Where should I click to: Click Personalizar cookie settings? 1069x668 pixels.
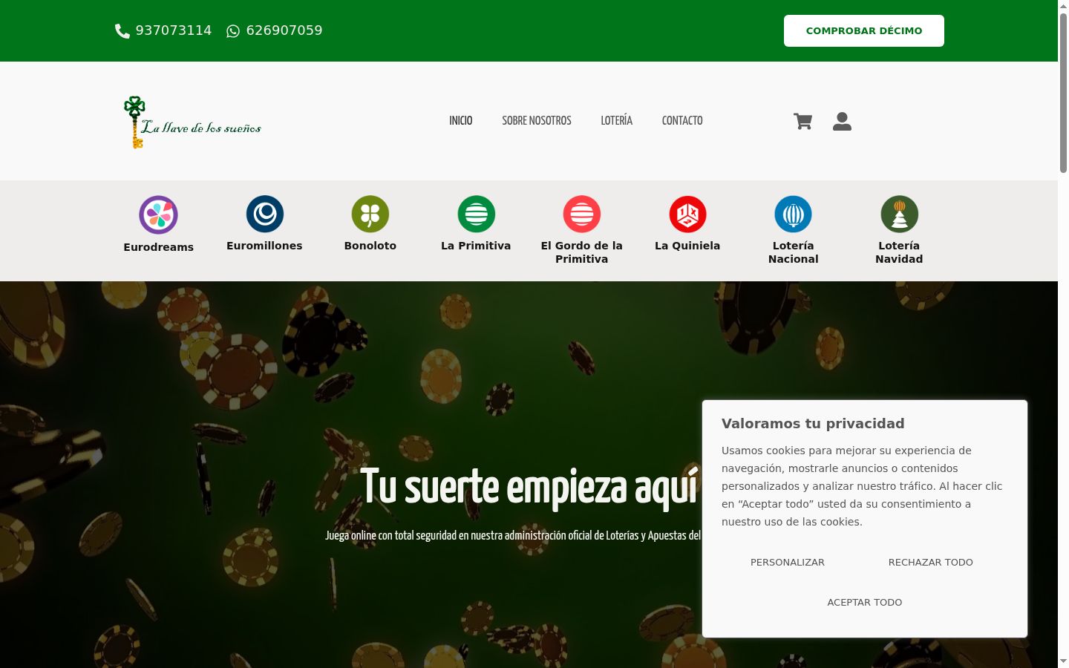click(788, 562)
